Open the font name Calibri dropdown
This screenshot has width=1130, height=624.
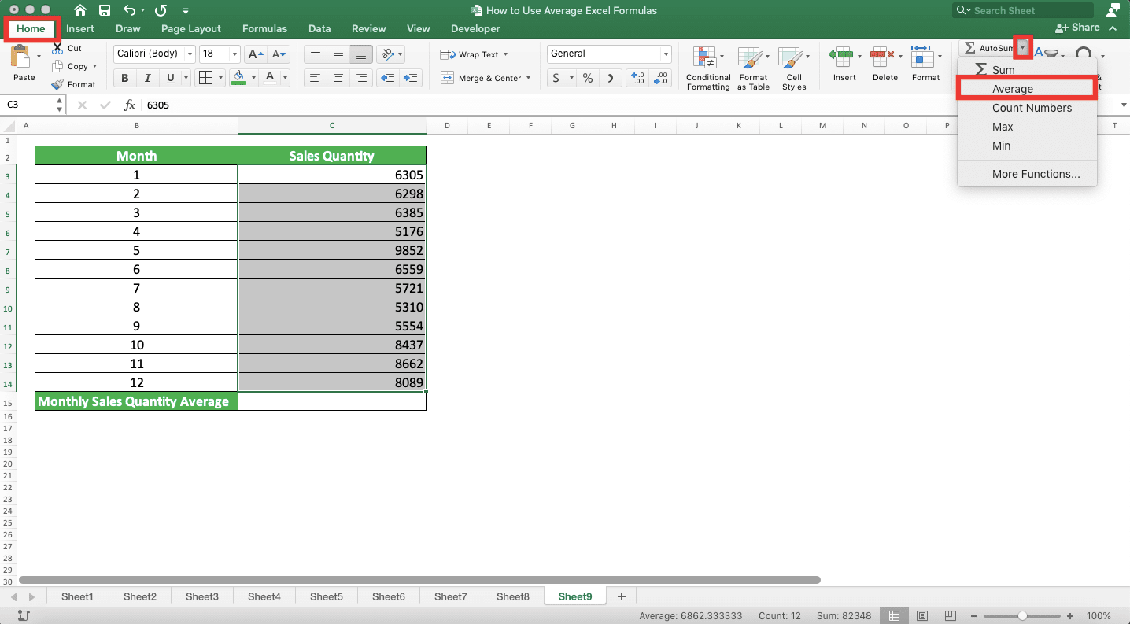pos(190,54)
